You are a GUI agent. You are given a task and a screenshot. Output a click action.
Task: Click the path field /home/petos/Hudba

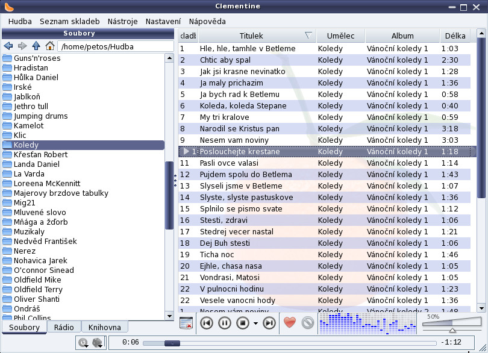[x=116, y=46]
